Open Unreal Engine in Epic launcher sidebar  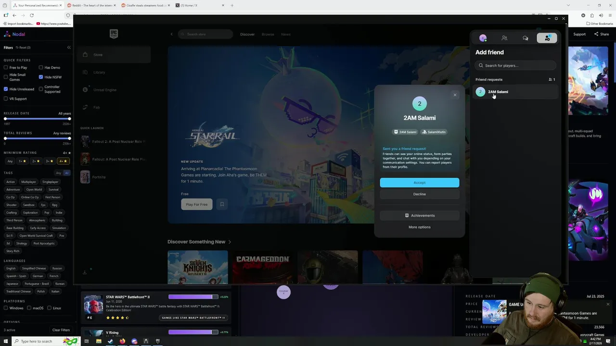[114, 90]
